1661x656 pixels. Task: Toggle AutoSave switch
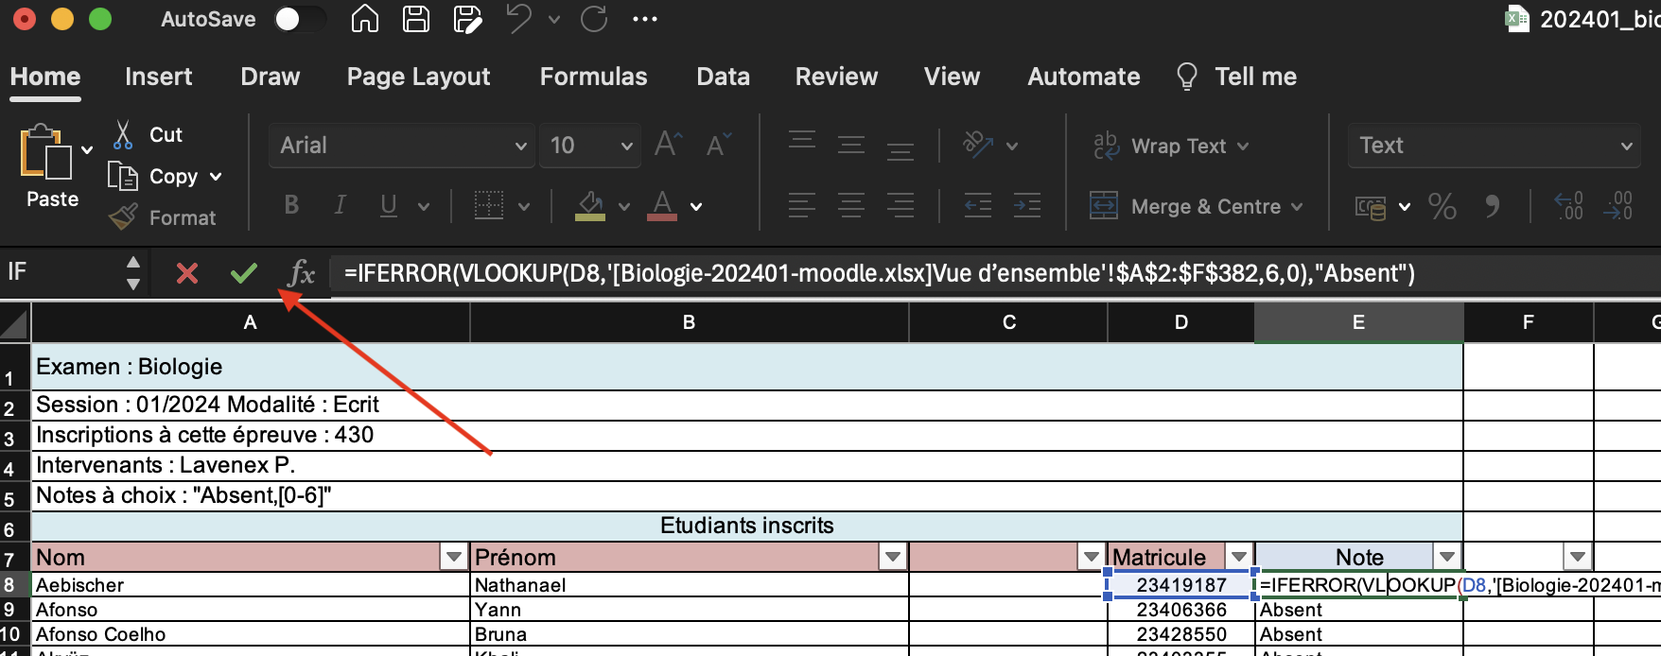pyautogui.click(x=299, y=19)
